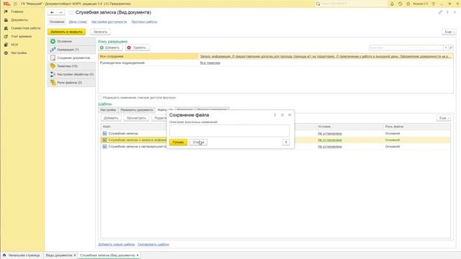The image size is (461, 259).
Task: Click Записать и закрыть button
Action: pos(66,32)
